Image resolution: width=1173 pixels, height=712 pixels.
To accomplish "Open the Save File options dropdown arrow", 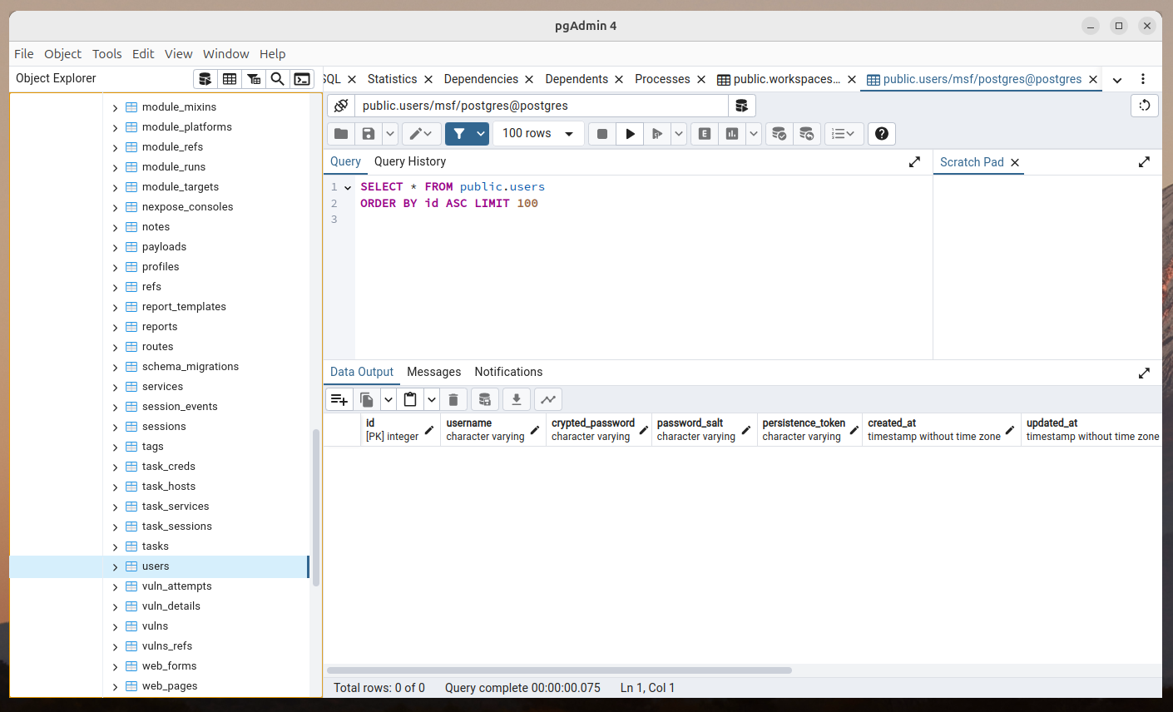I will pos(389,134).
